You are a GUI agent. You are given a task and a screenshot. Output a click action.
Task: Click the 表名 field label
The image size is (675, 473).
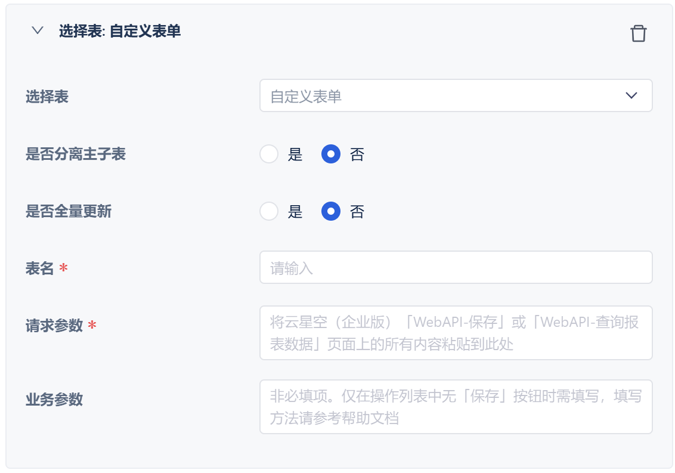click(40, 269)
